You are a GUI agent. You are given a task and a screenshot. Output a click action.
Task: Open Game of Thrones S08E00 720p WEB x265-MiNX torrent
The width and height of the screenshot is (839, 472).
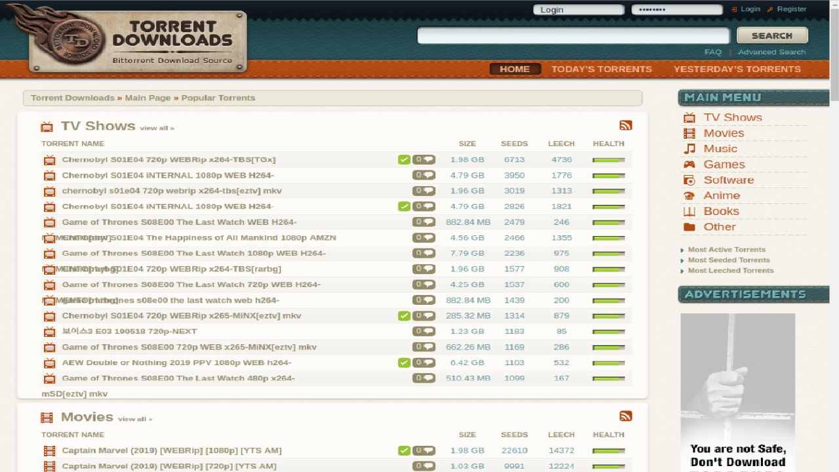[189, 347]
